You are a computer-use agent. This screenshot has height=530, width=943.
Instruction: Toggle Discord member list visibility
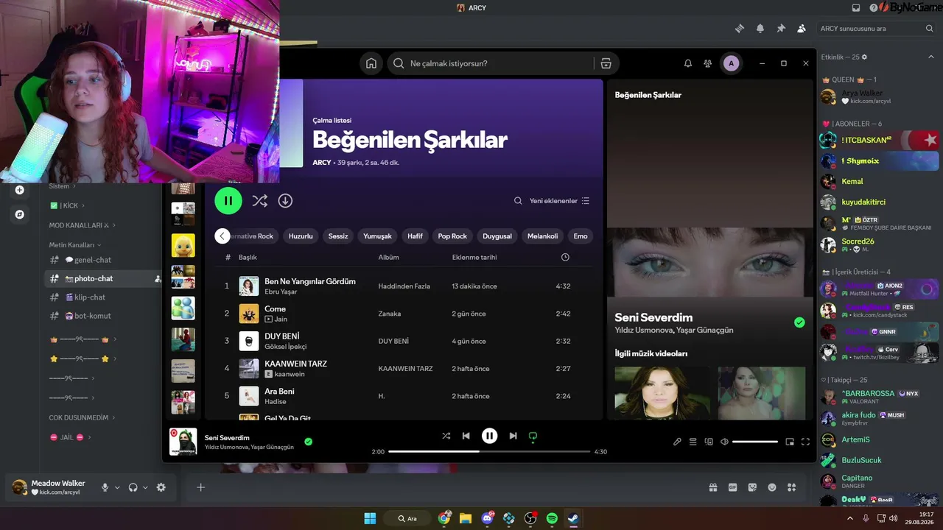(802, 28)
